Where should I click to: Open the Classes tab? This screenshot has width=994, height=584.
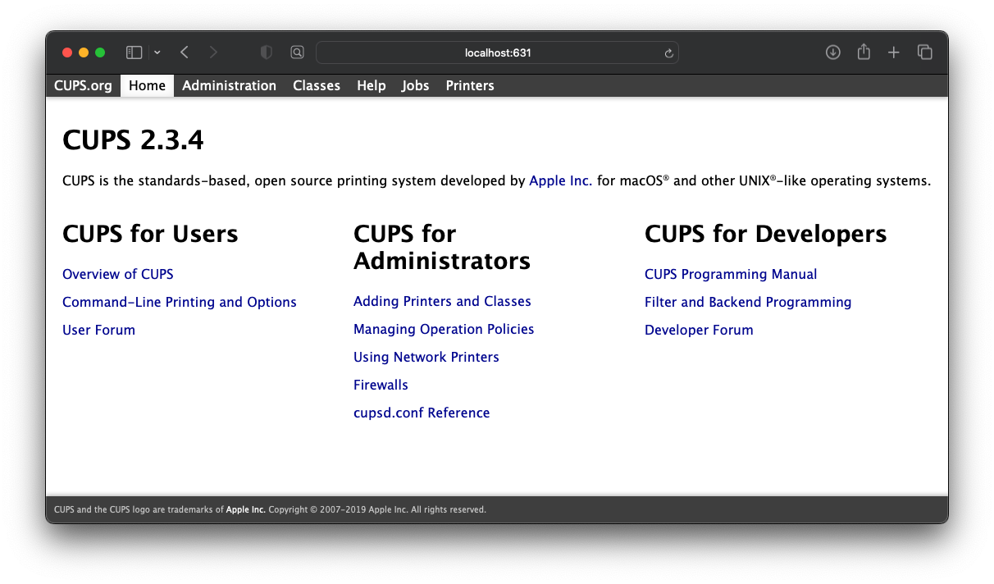(317, 85)
